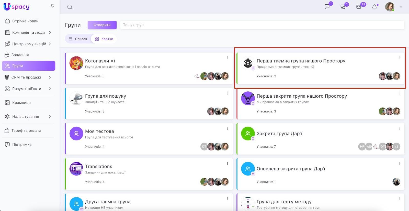The height and width of the screenshot is (211, 409).
Task: Open three-dot menu on Translations card
Action: (x=228, y=163)
